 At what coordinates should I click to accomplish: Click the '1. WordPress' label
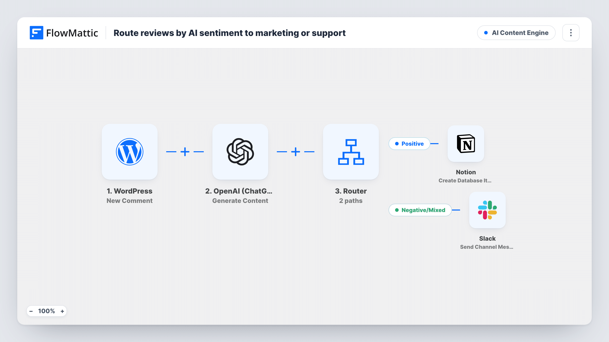(129, 191)
